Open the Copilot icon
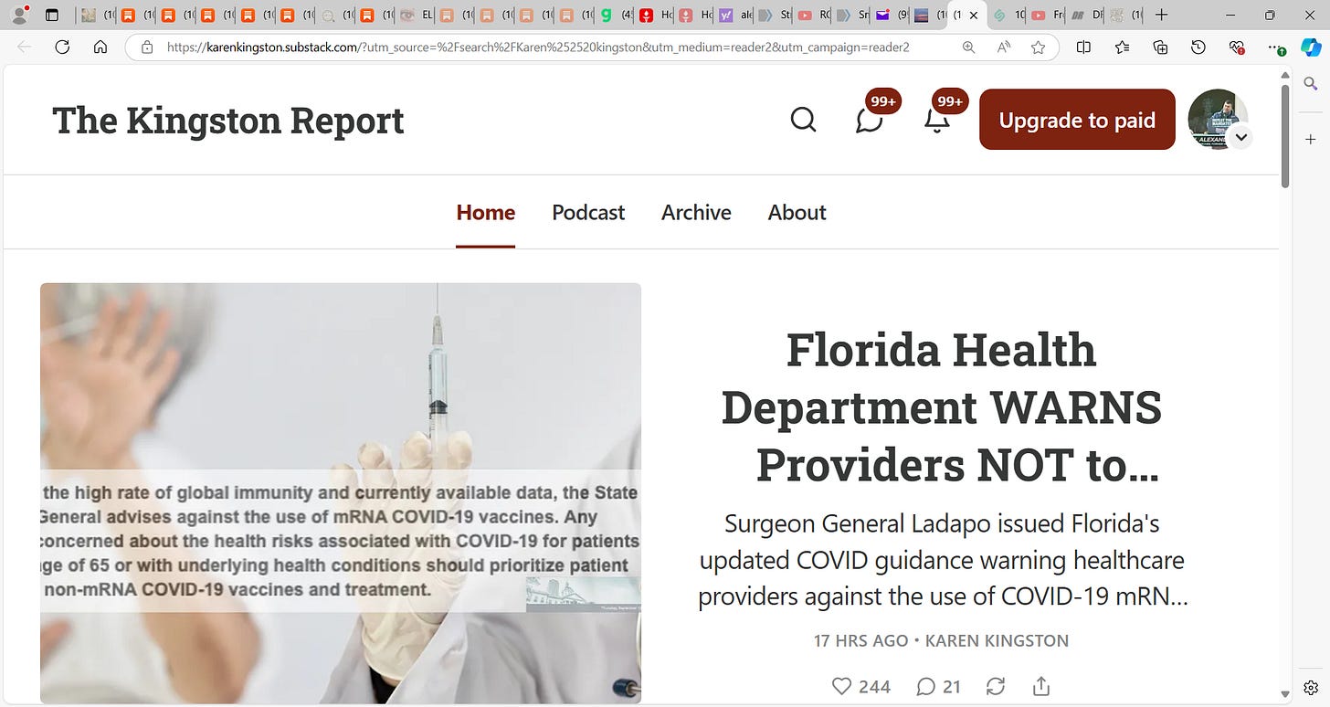This screenshot has height=707, width=1330. pyautogui.click(x=1311, y=47)
